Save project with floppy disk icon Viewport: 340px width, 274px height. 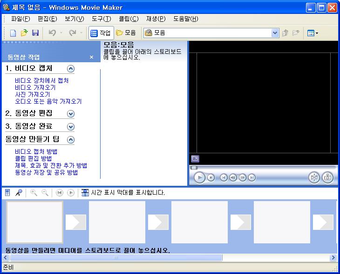pos(35,33)
